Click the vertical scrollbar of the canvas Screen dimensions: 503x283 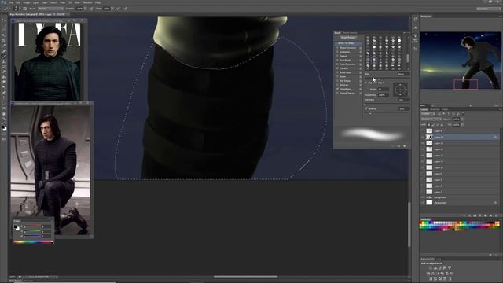click(409, 225)
